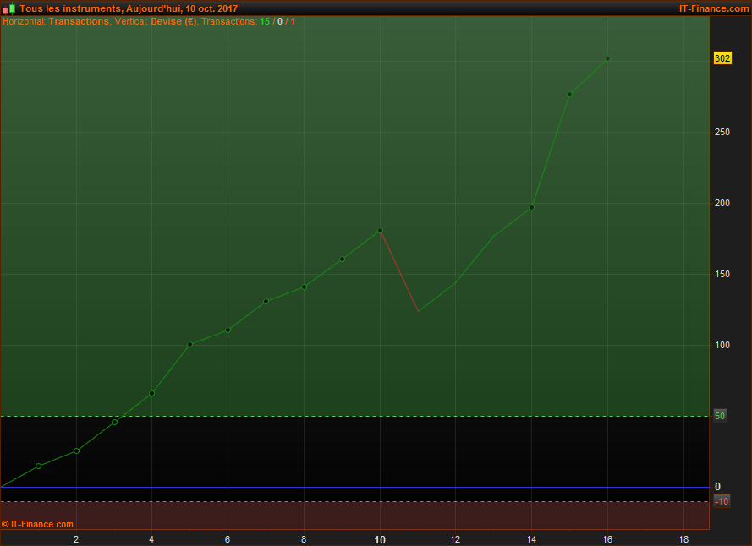Click the candlestick chart icon in title bar
The width and height of the screenshot is (752, 546).
click(x=8, y=8)
